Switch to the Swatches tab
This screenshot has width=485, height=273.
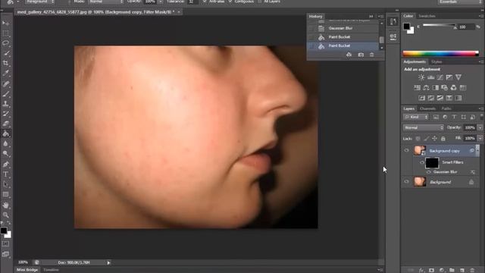coord(427,16)
